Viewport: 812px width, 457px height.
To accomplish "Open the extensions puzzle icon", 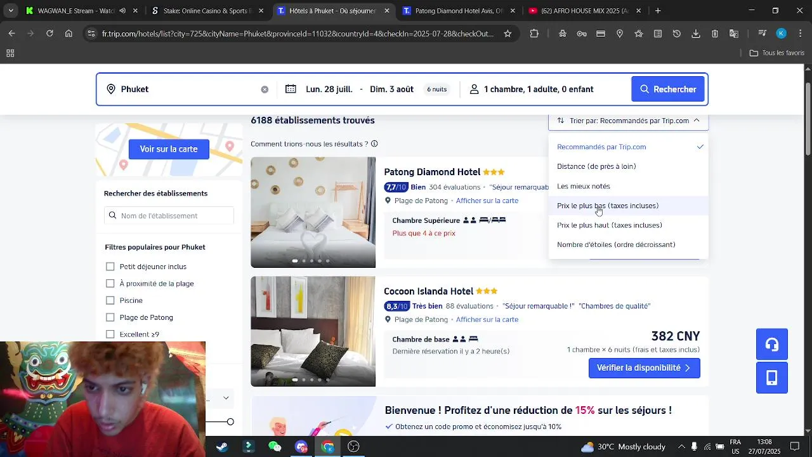I will click(x=534, y=34).
